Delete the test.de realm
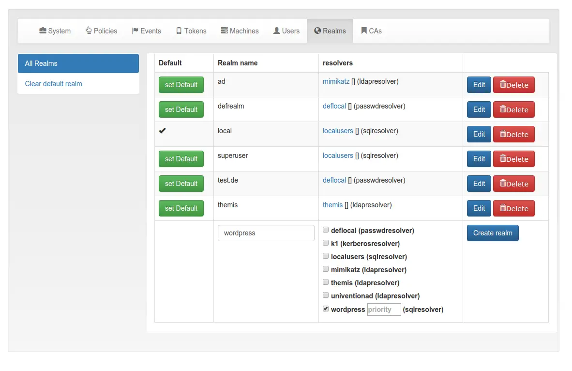Viewport: 572px width, 371px height. 513,184
